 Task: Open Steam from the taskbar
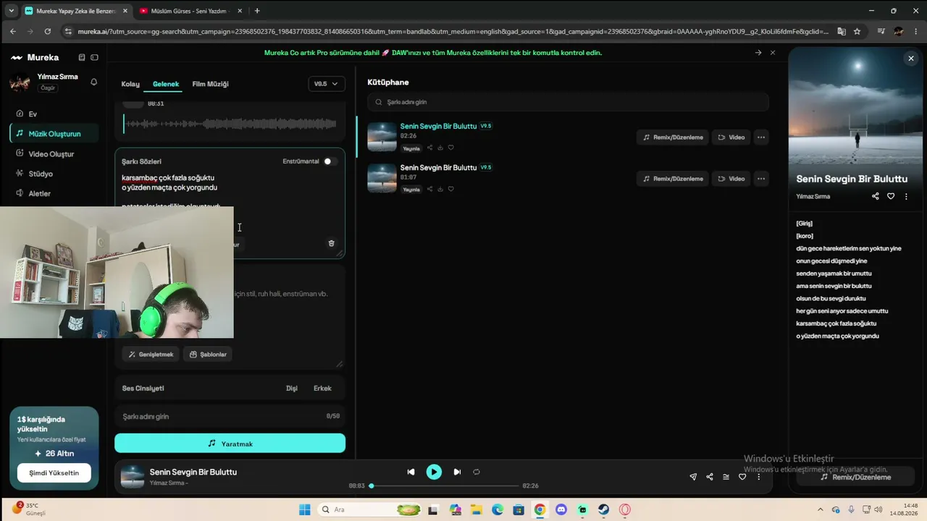[x=603, y=509]
